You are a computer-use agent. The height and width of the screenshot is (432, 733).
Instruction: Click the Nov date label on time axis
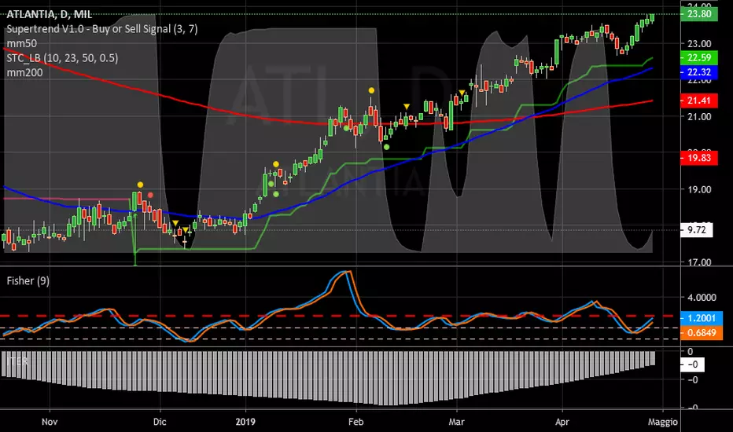pyautogui.click(x=50, y=422)
